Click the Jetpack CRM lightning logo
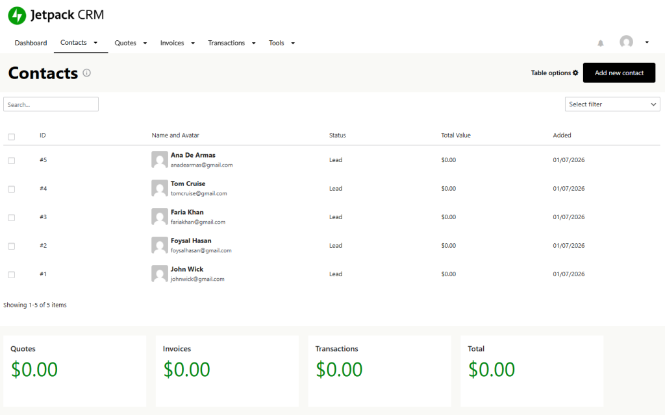The height and width of the screenshot is (415, 665). pyautogui.click(x=17, y=16)
